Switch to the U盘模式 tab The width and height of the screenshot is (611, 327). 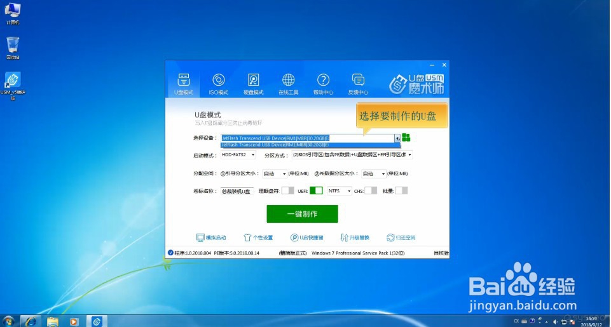click(184, 84)
